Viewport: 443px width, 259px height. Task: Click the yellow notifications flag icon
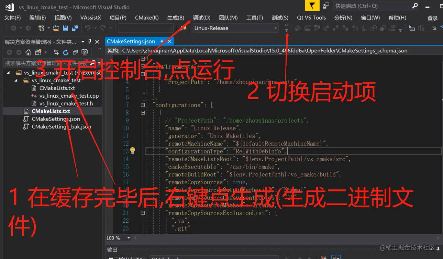[x=312, y=5]
